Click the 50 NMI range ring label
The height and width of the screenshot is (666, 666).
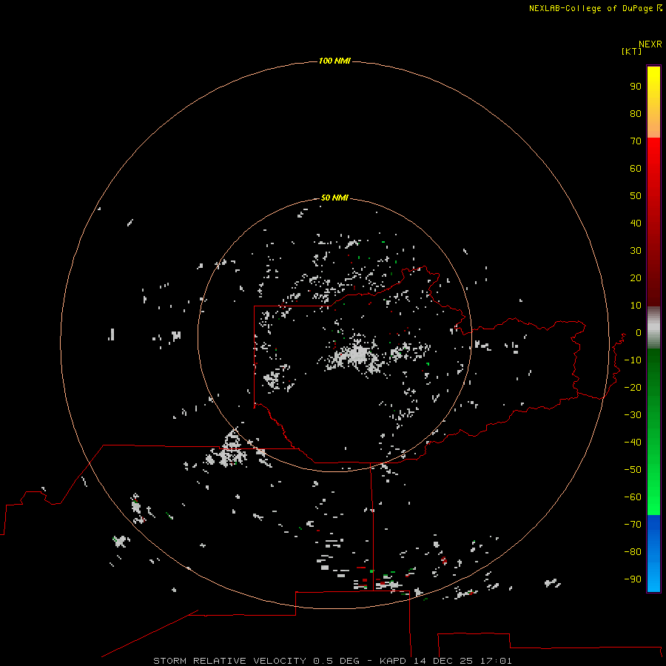click(x=334, y=198)
